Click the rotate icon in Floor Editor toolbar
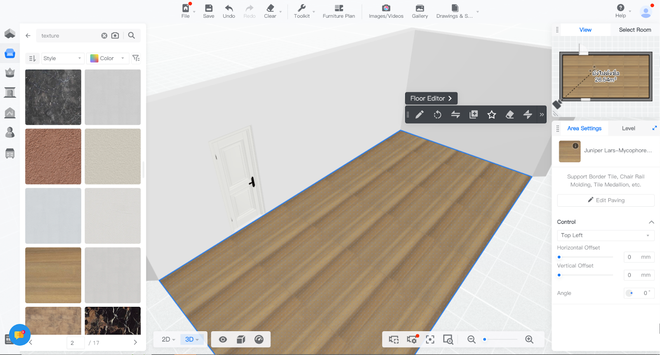Viewport: 660px width, 355px height. (x=437, y=114)
